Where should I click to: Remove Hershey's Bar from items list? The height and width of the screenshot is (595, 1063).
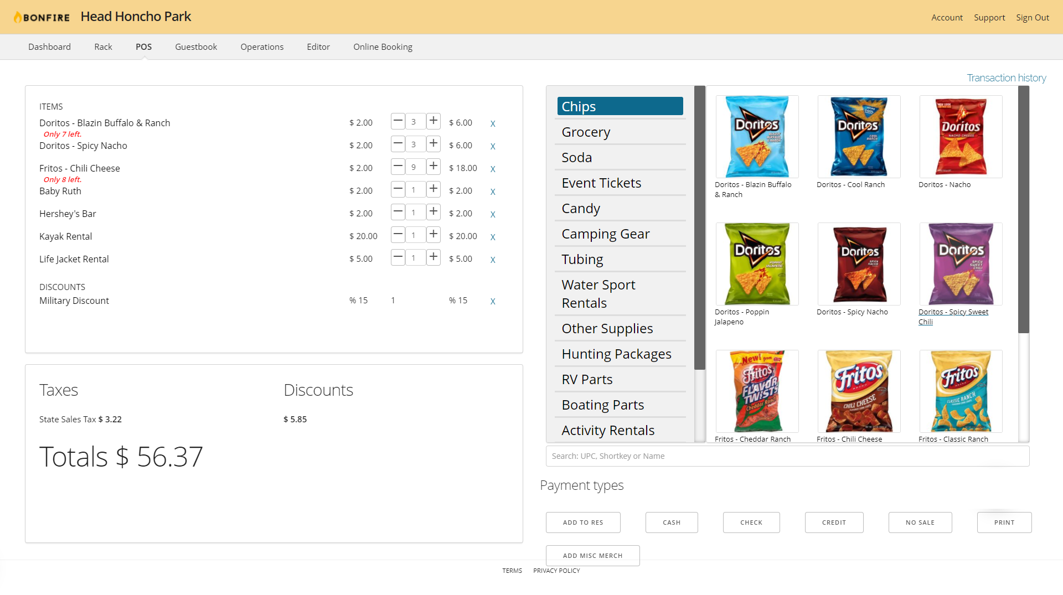click(493, 214)
